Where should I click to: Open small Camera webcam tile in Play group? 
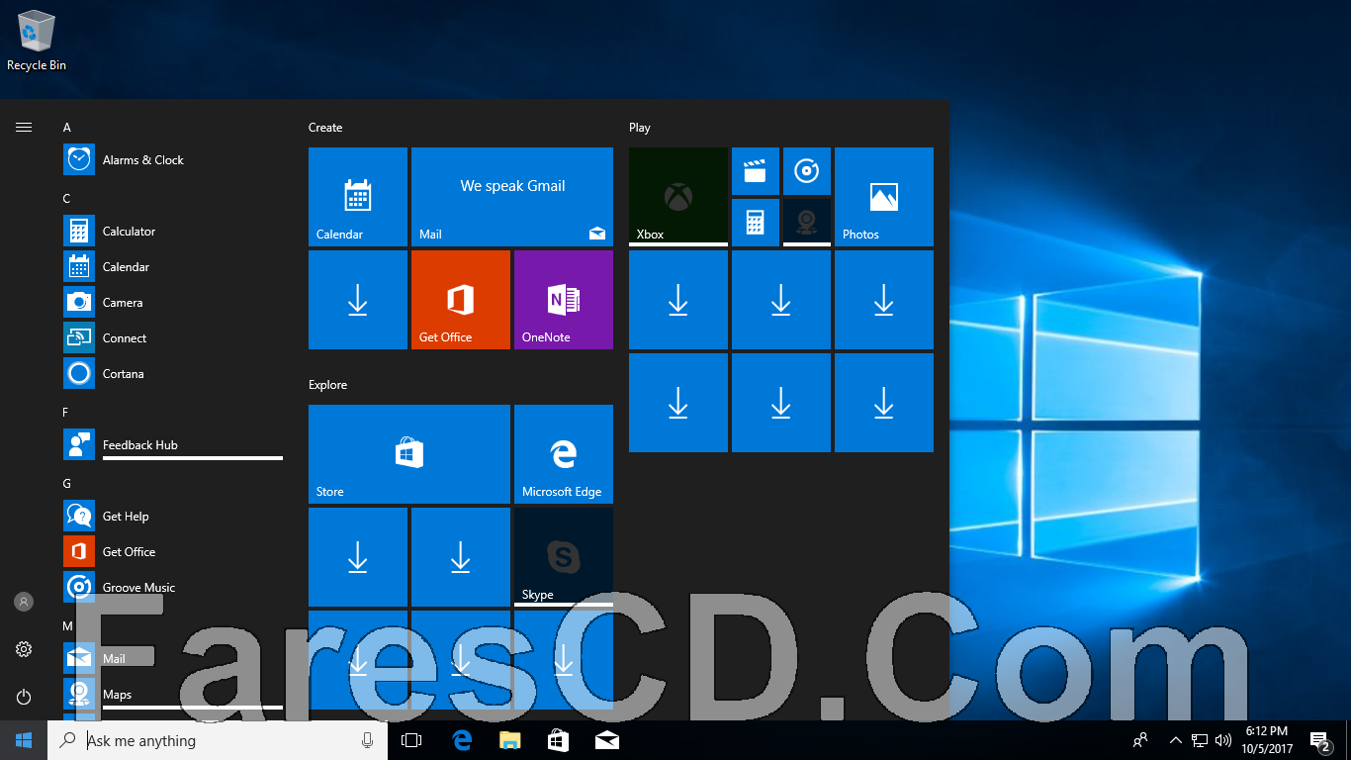(x=807, y=223)
